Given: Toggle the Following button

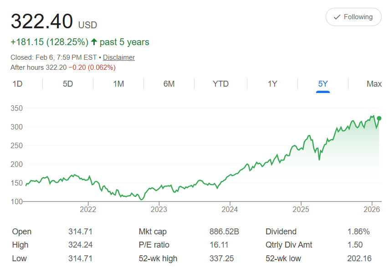Looking at the screenshot, I should click(353, 17).
